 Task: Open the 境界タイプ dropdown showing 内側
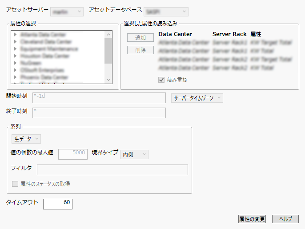click(134, 154)
